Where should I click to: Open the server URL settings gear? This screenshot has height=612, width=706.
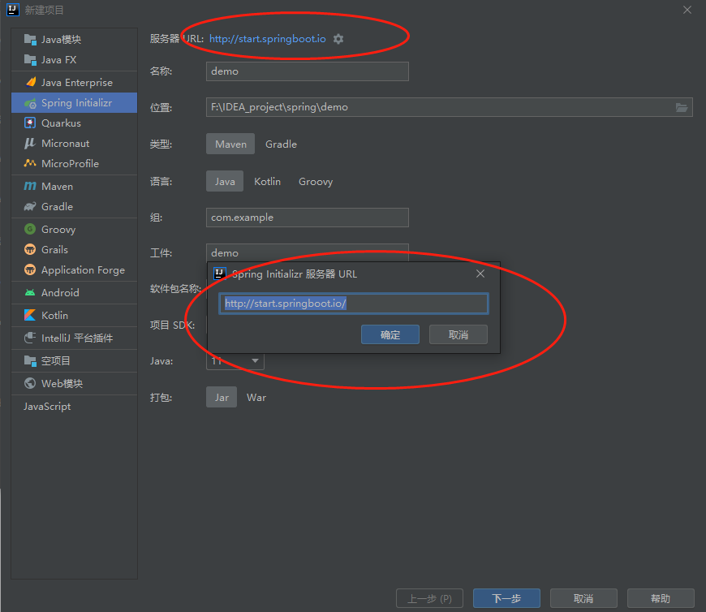click(x=338, y=37)
